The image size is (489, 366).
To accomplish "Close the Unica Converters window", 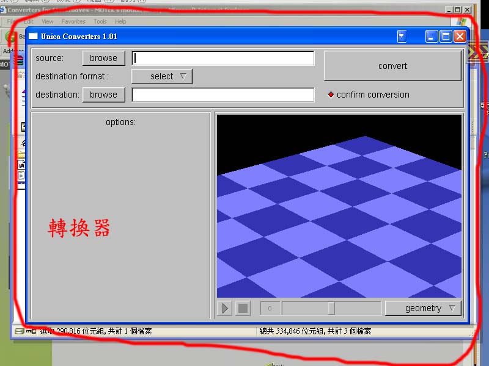I will (460, 37).
